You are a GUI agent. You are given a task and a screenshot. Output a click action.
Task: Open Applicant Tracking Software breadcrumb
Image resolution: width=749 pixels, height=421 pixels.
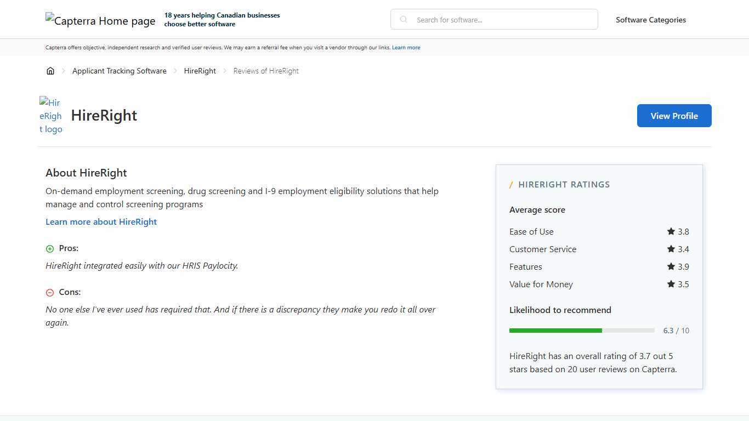[119, 71]
